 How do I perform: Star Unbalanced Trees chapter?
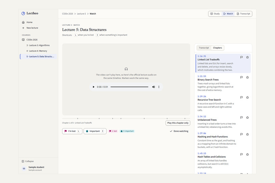[247, 118]
